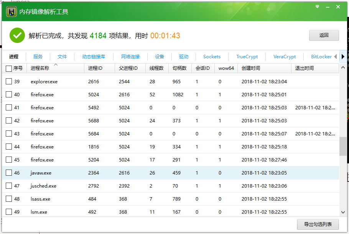Select the javaw.exe process name
Viewport: 349px width, 234px height.
[41, 173]
